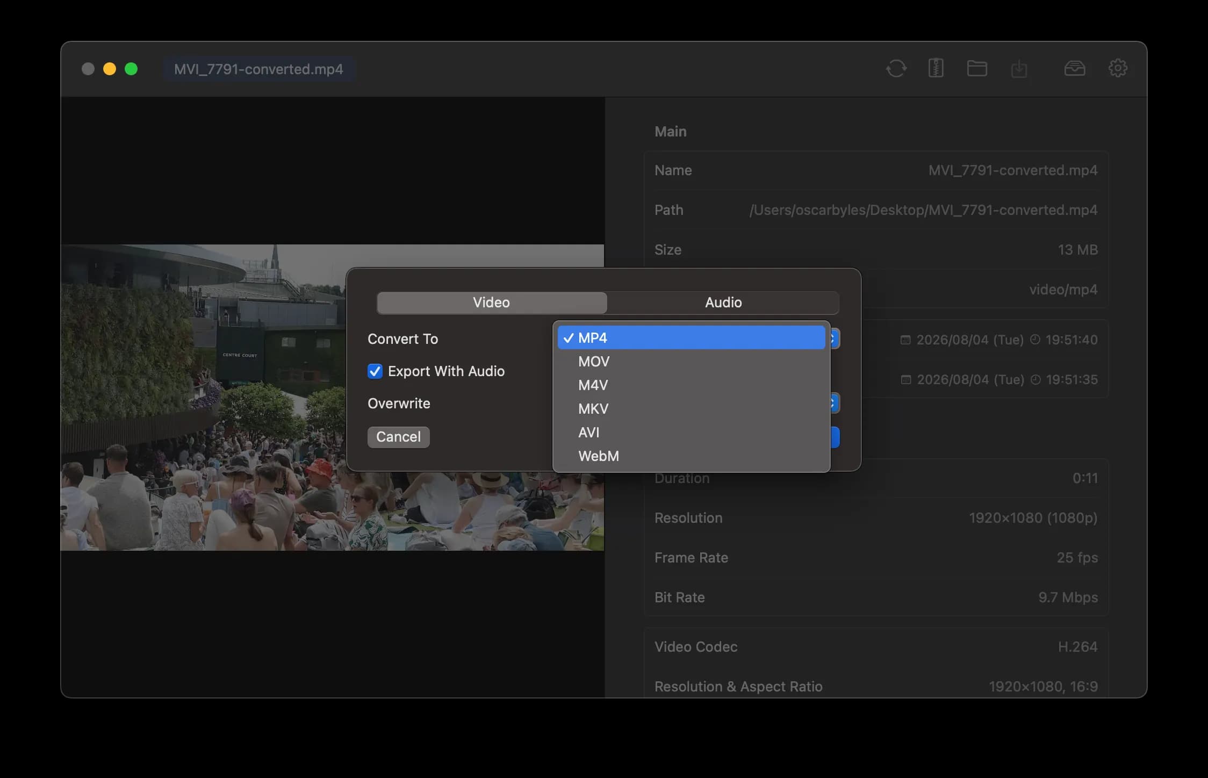Click the Overwrite dropdown stepper arrows
Screen dimensions: 1208x778
point(835,403)
